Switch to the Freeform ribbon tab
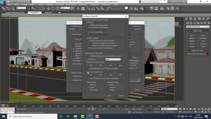 tap(35, 13)
